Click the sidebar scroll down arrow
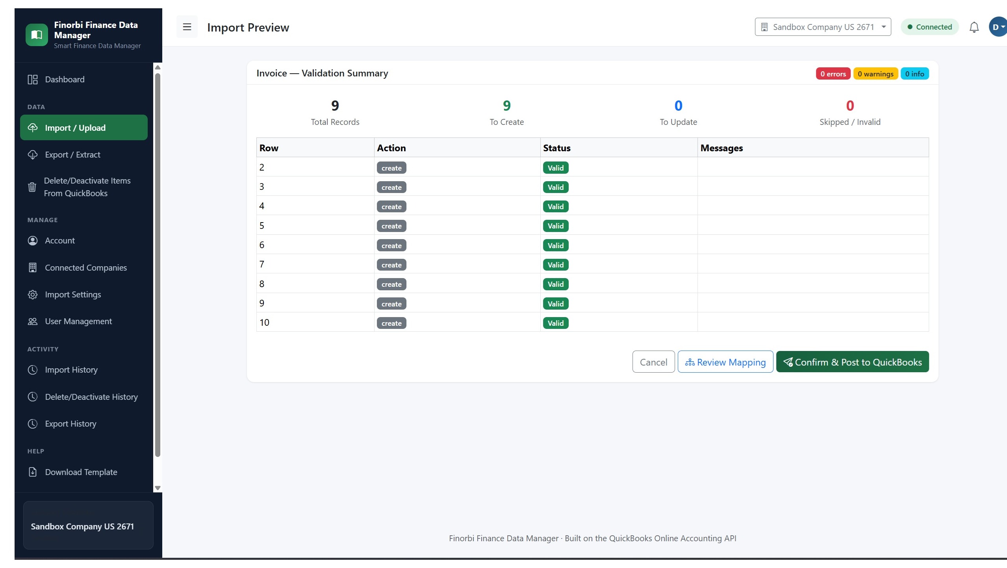The width and height of the screenshot is (1007, 568). 158,488
